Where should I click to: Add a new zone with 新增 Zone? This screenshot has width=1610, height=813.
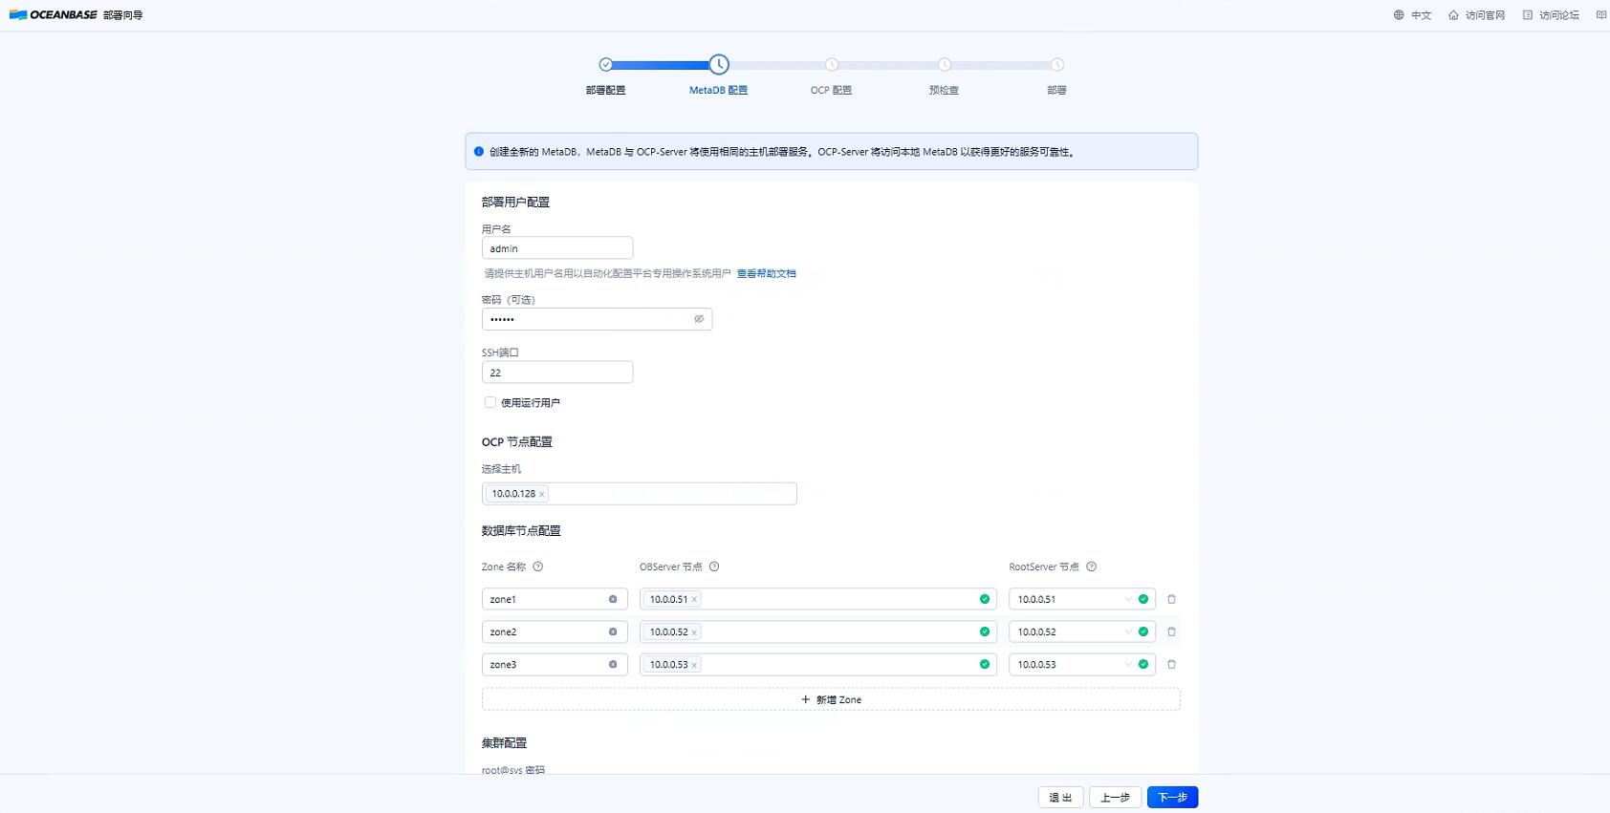pos(831,699)
